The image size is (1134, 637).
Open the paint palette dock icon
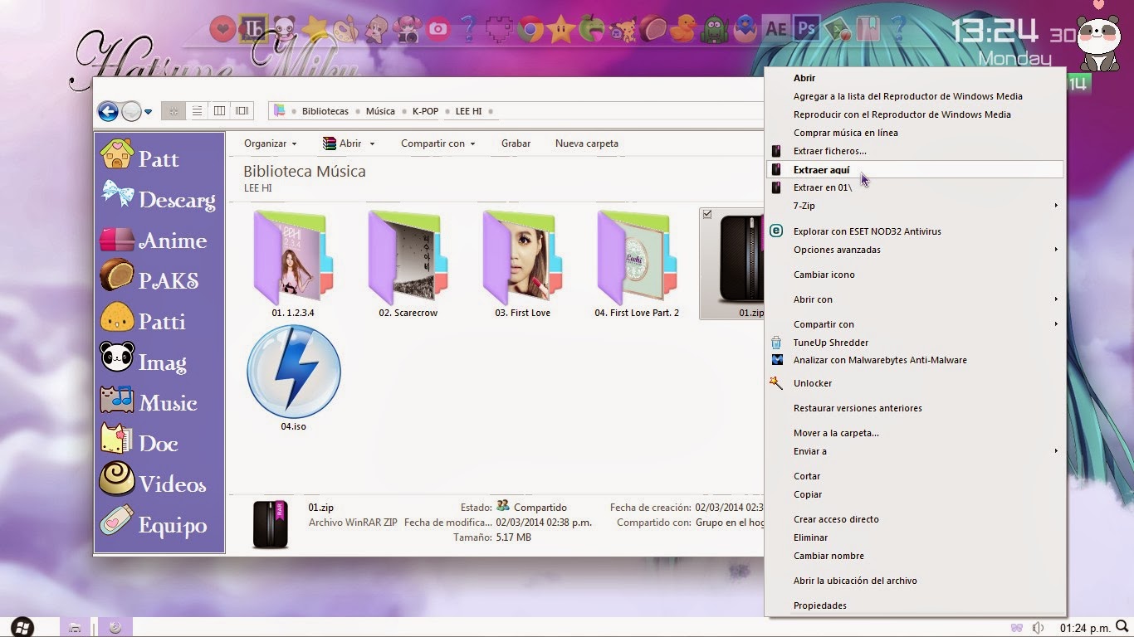click(345, 30)
